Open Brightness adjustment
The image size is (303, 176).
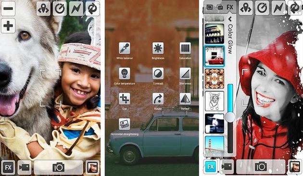point(158,48)
